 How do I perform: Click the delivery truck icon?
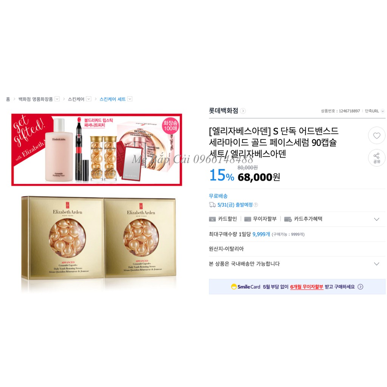212,204
